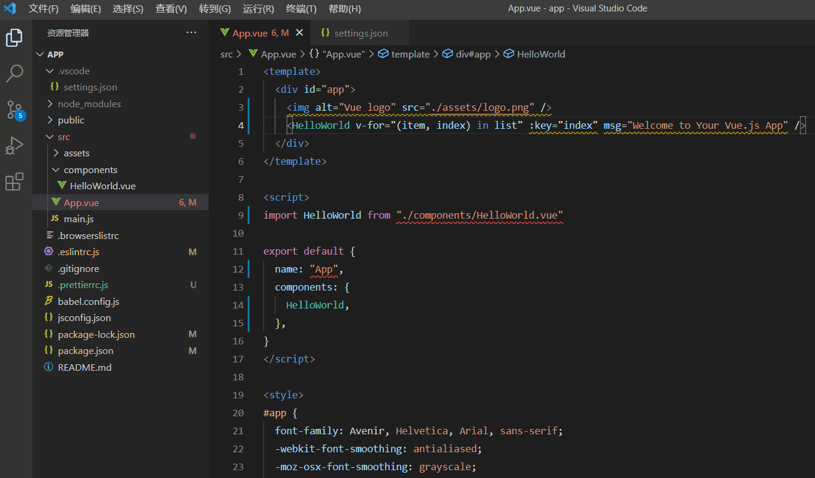Open the 运行(R) menu

tap(258, 8)
